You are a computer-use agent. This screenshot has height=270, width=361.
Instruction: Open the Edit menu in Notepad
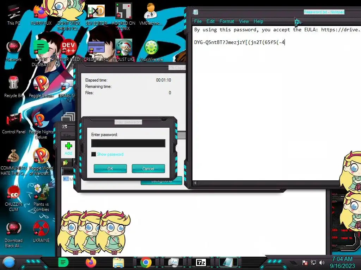point(210,21)
